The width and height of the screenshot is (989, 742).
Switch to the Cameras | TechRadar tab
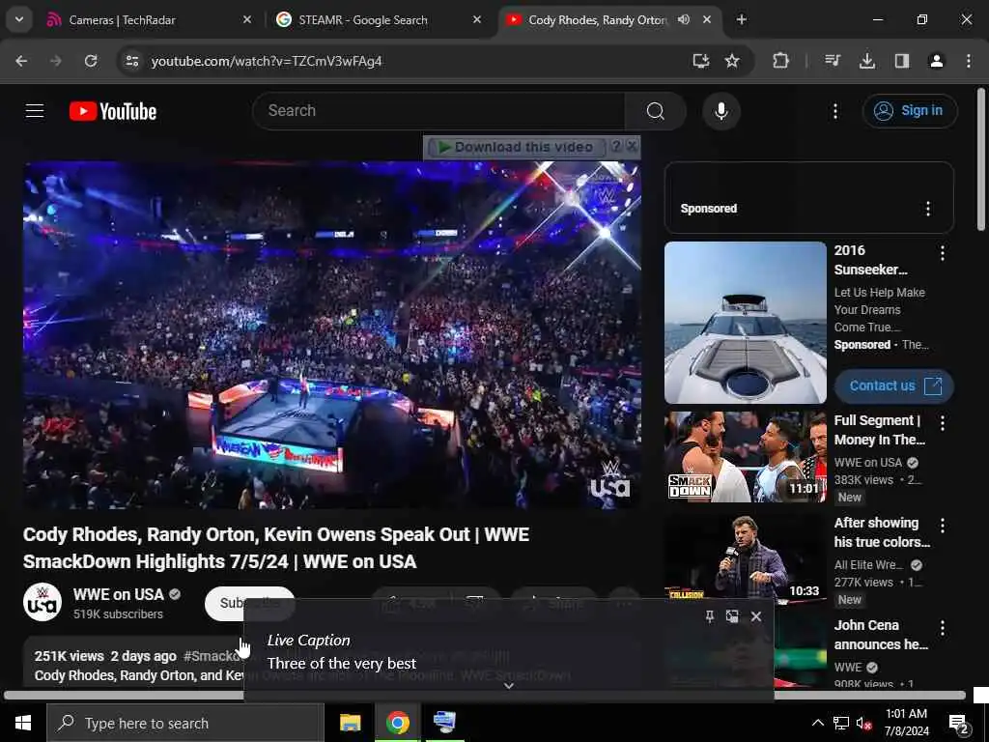pos(149,19)
